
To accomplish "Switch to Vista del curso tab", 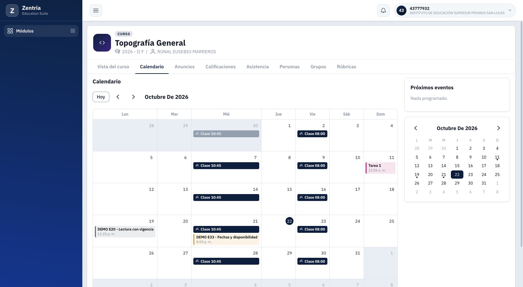I will (x=113, y=67).
